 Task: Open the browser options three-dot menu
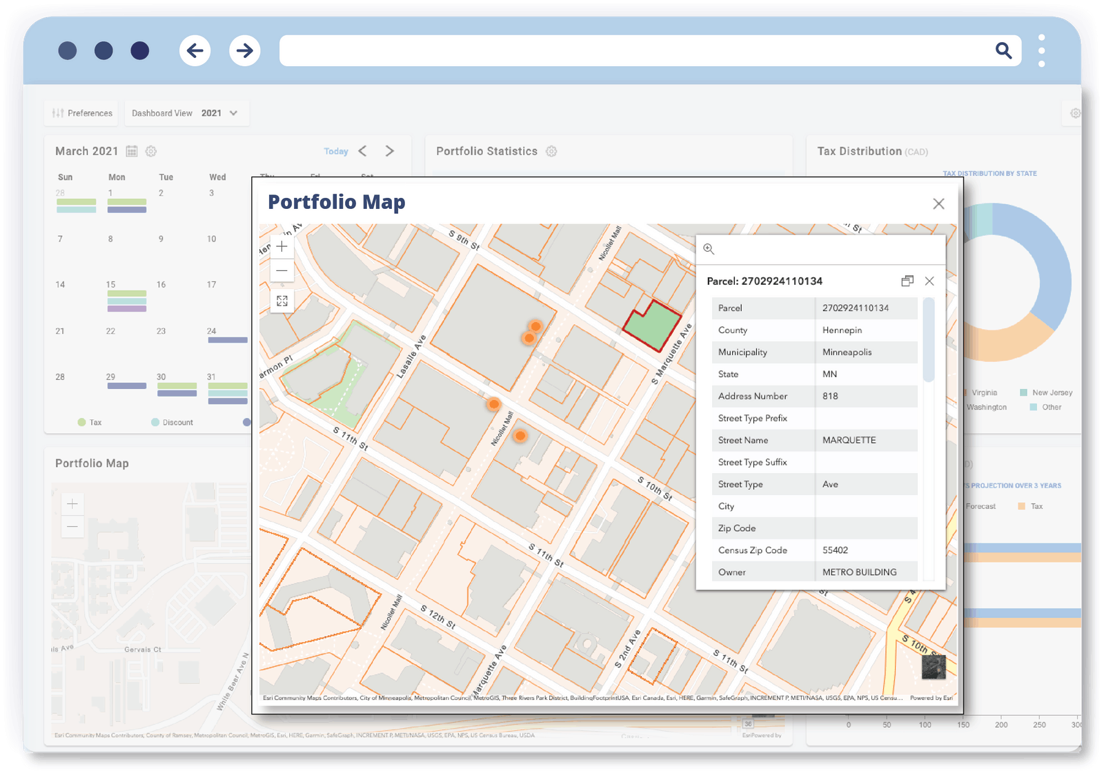point(1041,50)
